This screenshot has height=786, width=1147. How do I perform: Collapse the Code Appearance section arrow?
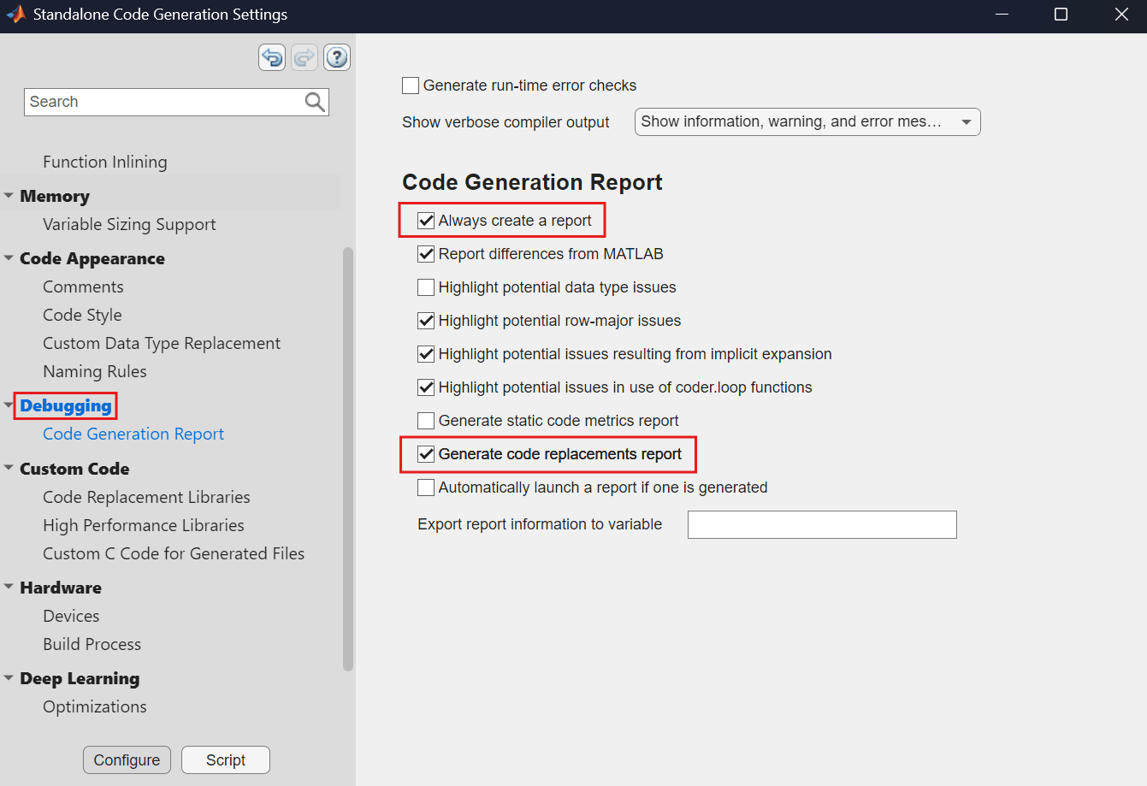point(9,258)
